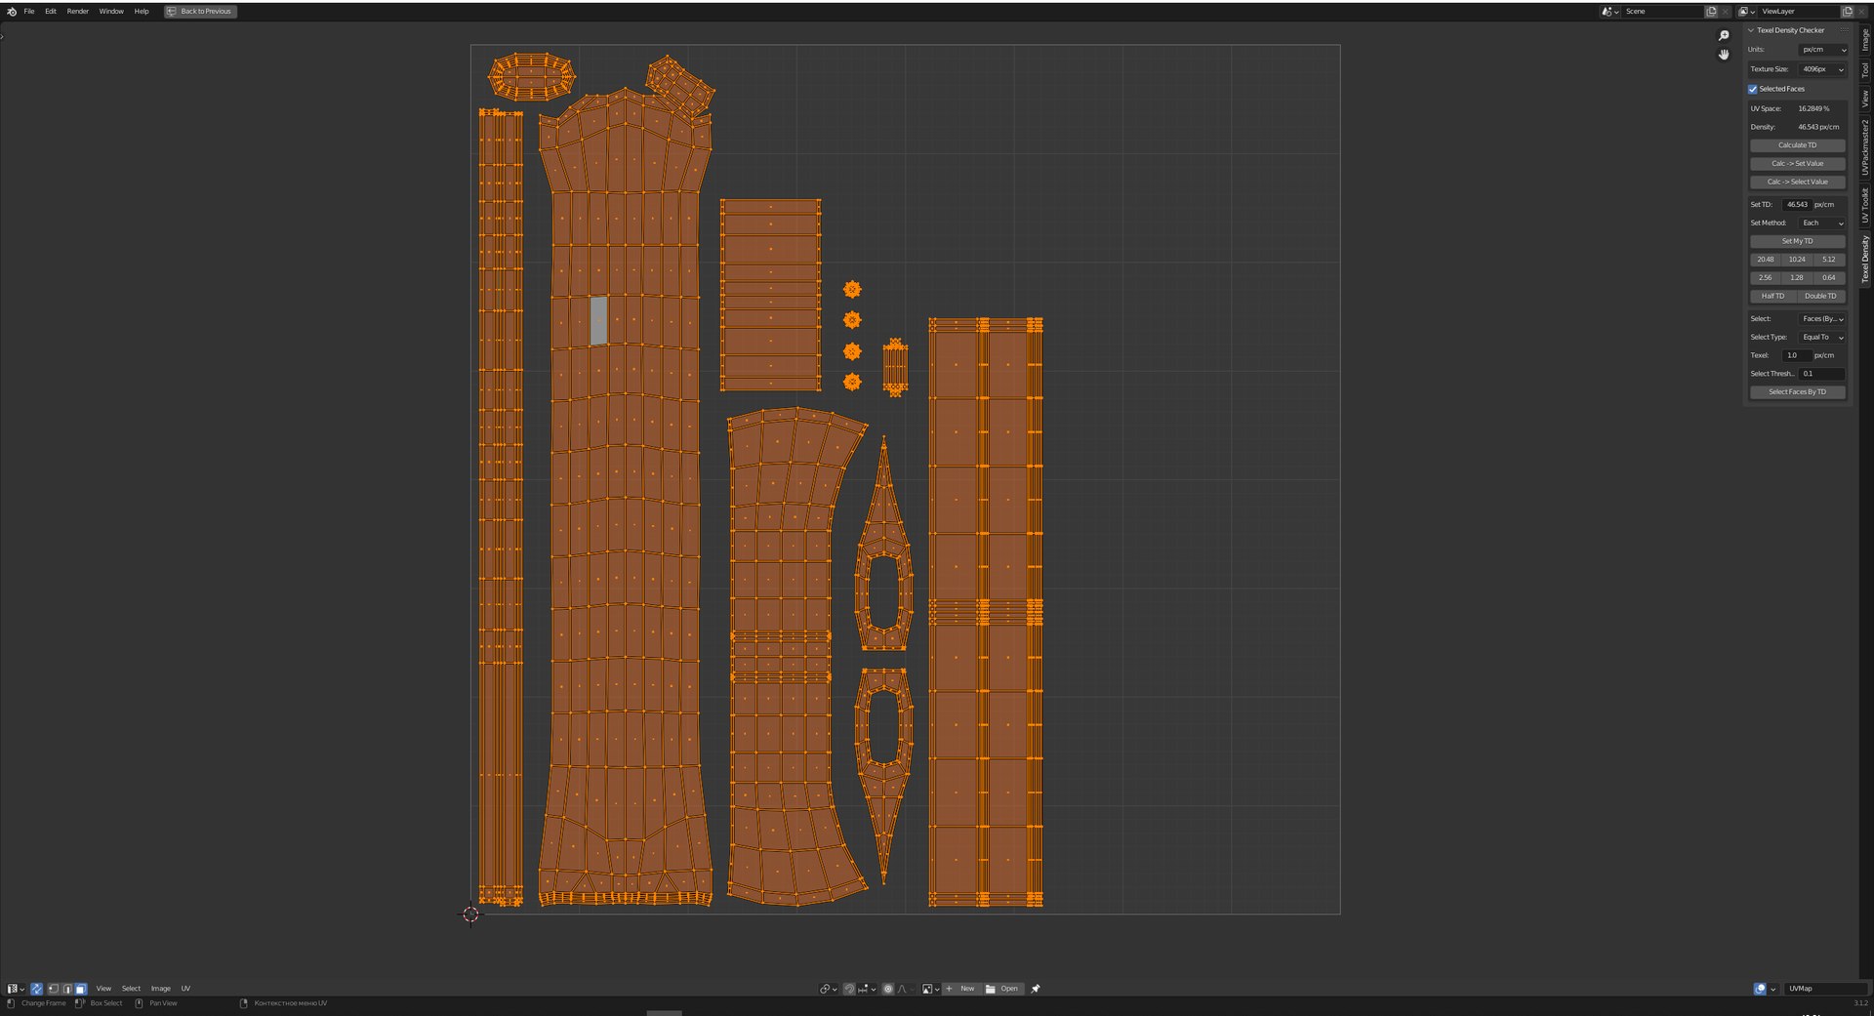Open the Window menu
Viewport: 1874px width, 1016px height.
[111, 12]
